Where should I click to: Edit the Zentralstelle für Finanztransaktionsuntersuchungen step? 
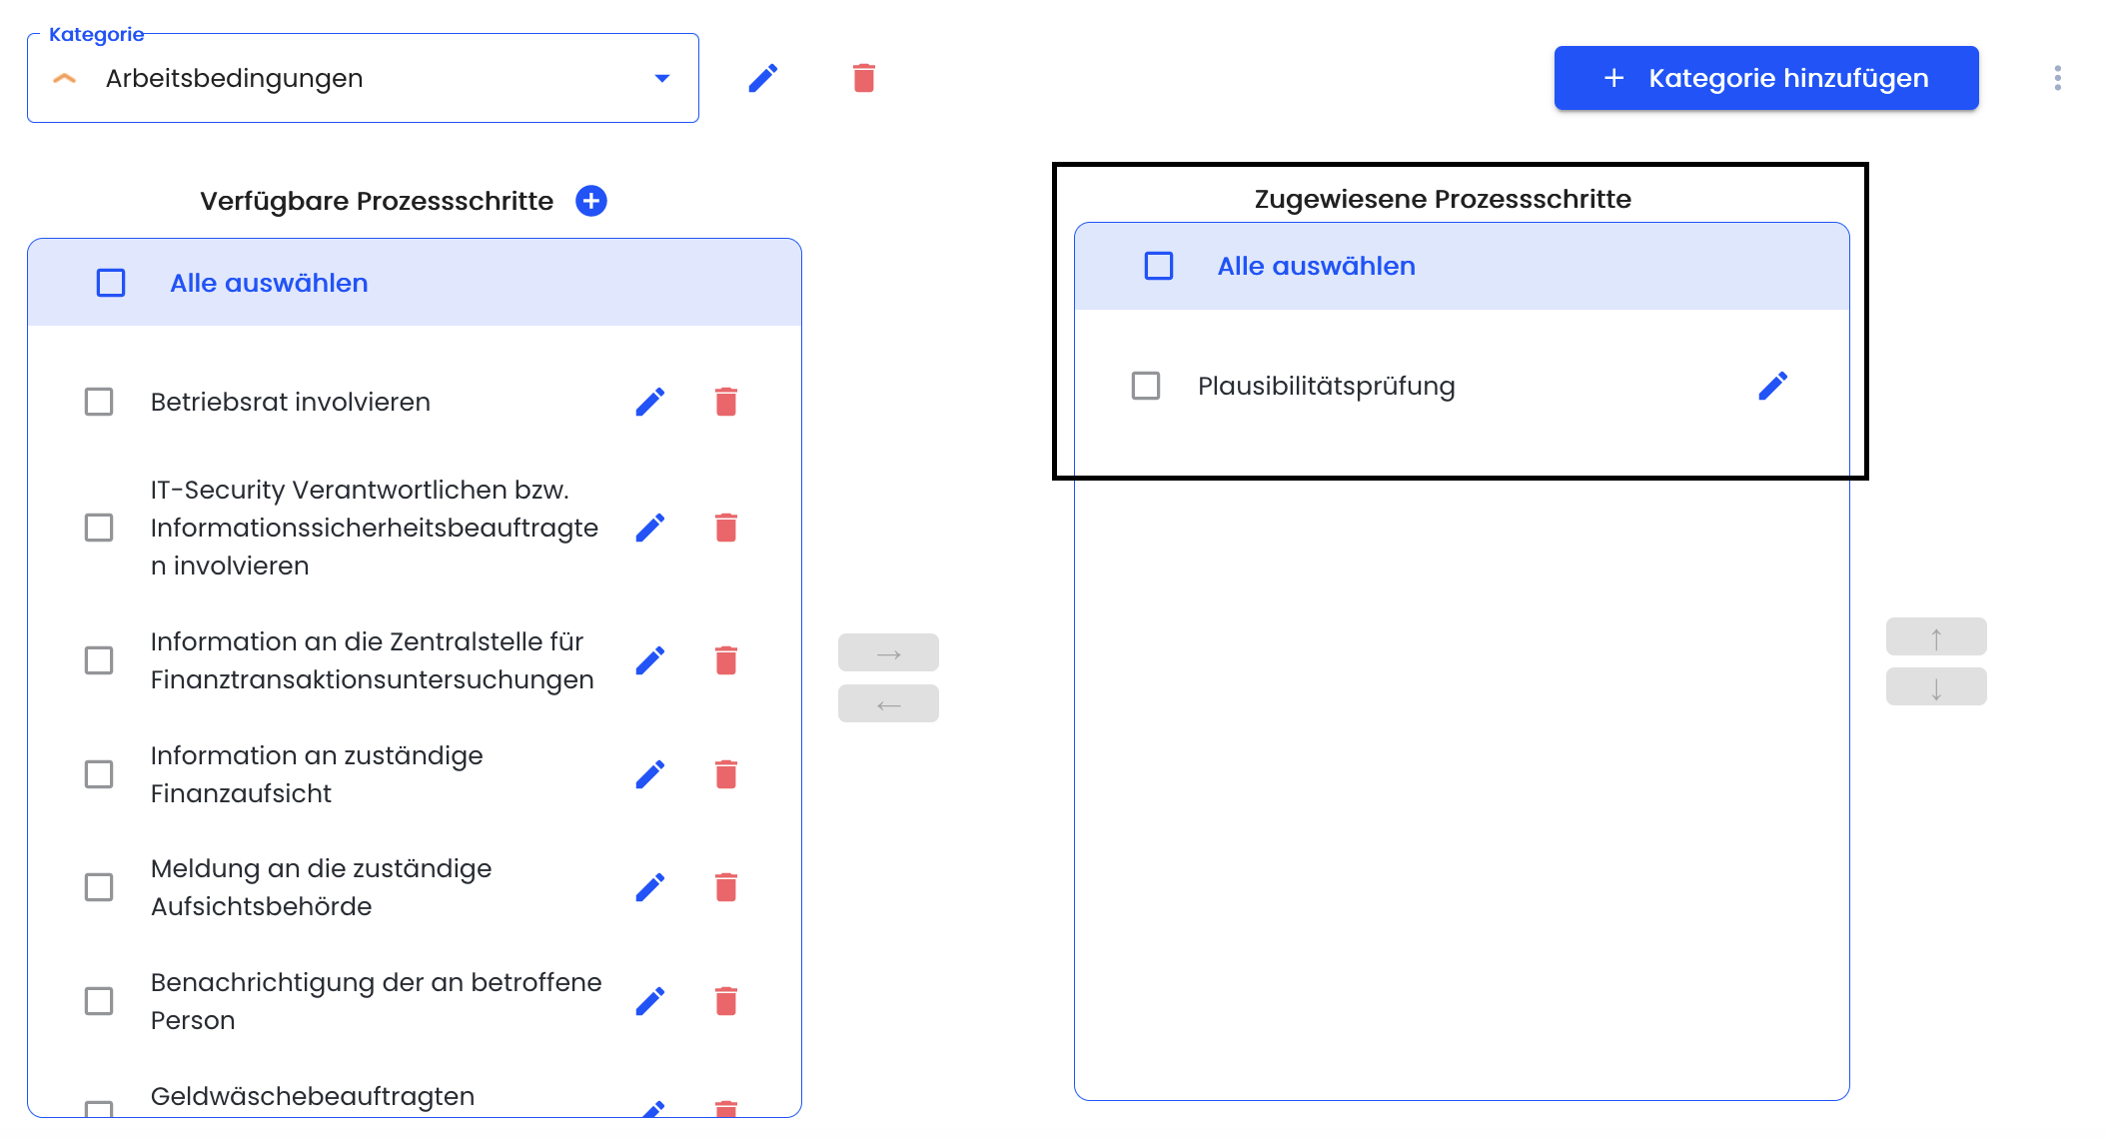click(650, 660)
